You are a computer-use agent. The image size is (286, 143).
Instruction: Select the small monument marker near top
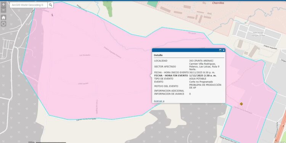52,15
